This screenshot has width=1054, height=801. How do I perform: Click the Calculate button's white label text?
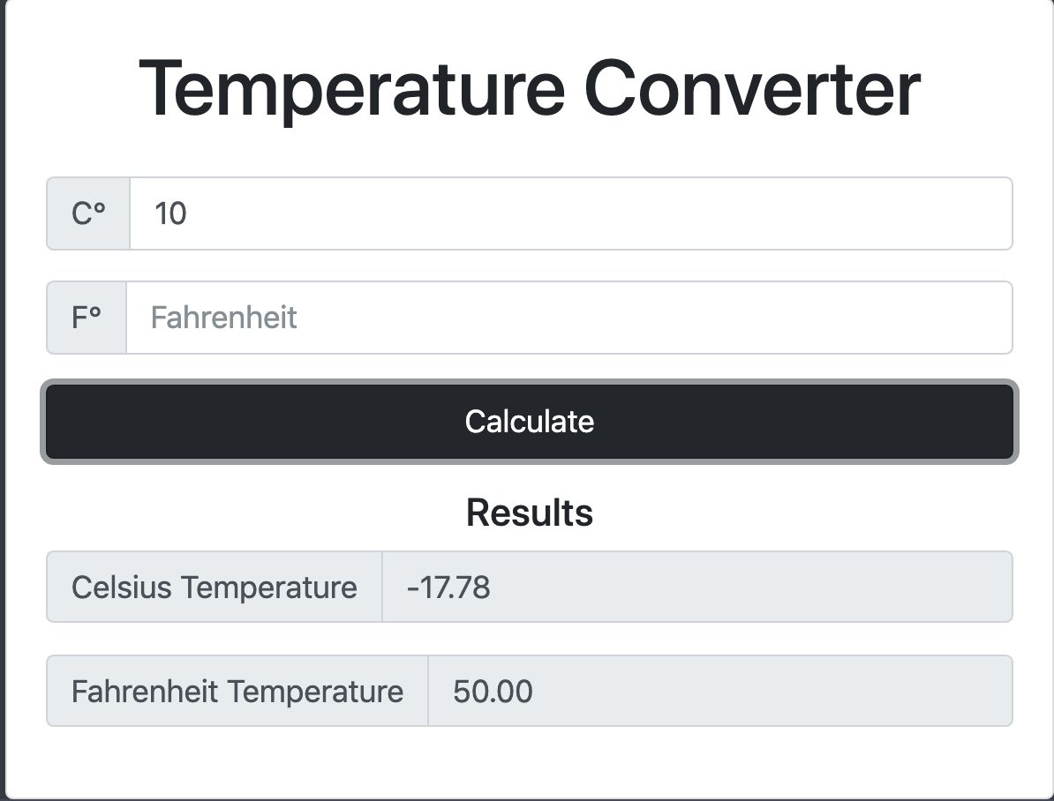tap(530, 422)
